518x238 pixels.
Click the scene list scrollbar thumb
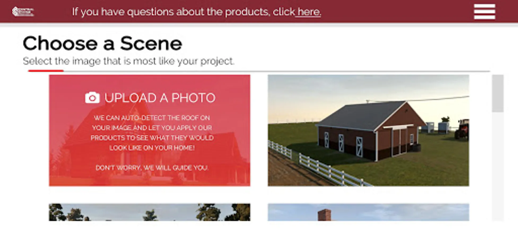point(498,93)
